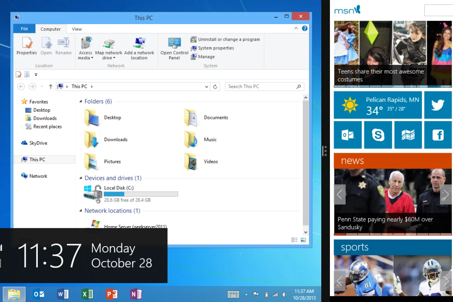
Task: Minimize the ribbon with the chevron toggle
Action: (296, 28)
